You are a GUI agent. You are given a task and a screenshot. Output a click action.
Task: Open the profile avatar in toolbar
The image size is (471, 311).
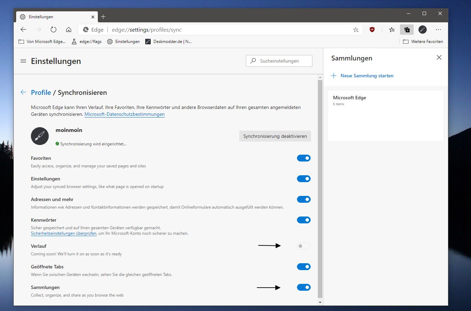(423, 30)
